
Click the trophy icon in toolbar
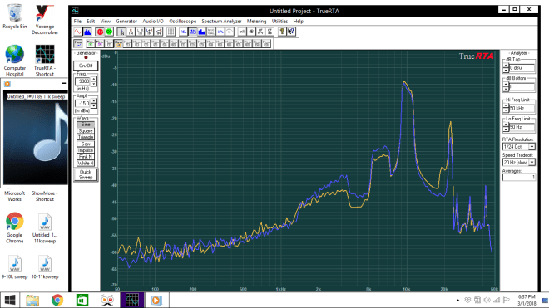click(282, 32)
